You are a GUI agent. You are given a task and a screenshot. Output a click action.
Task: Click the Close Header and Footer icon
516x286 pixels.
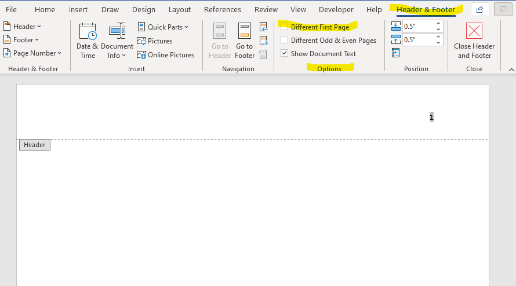(x=474, y=32)
